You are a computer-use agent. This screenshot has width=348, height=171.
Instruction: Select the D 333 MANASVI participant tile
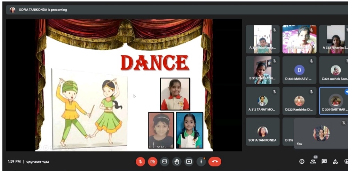pos(299,70)
